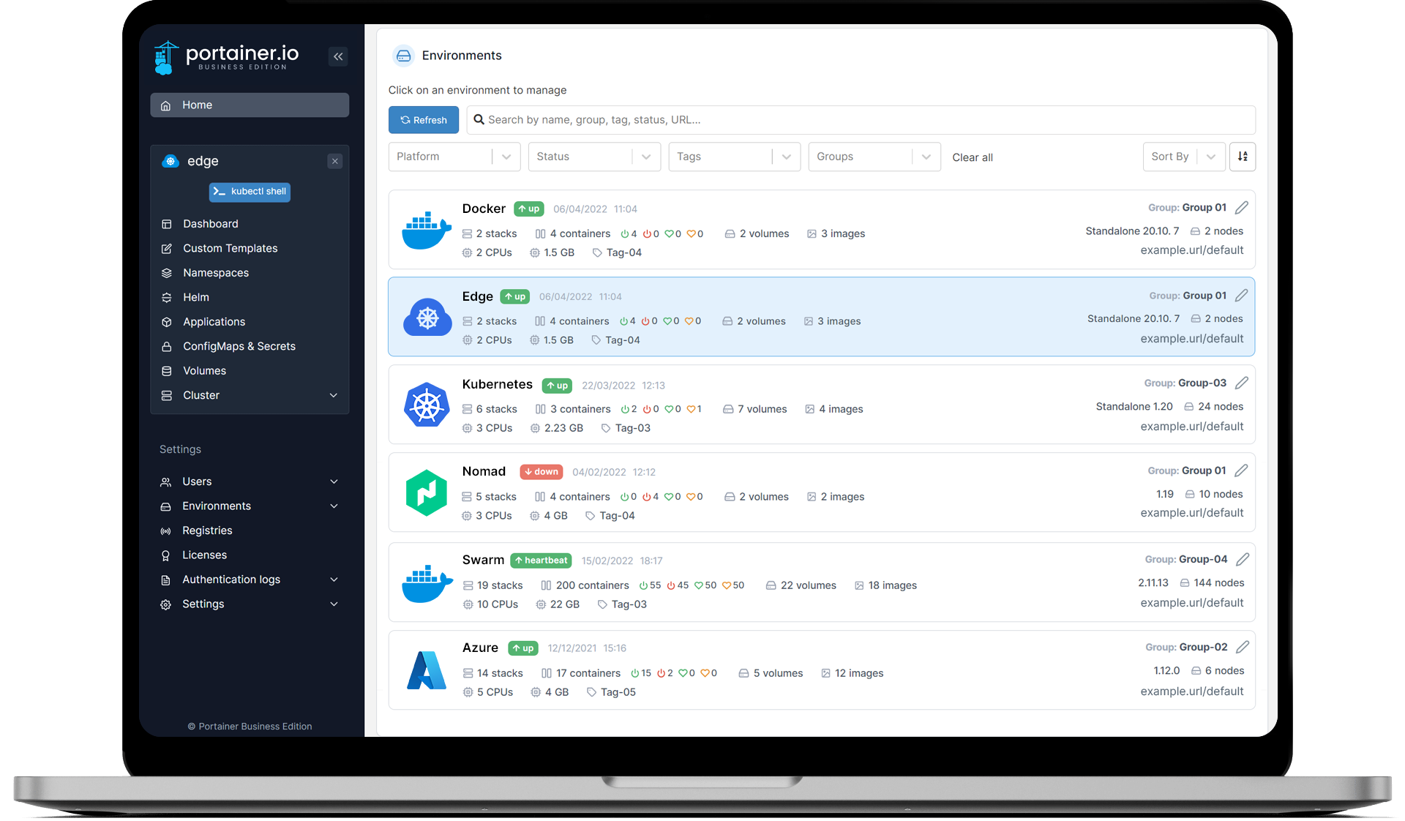Click the portainer.io logo
Screen dimensions: 1405x821
(227, 57)
